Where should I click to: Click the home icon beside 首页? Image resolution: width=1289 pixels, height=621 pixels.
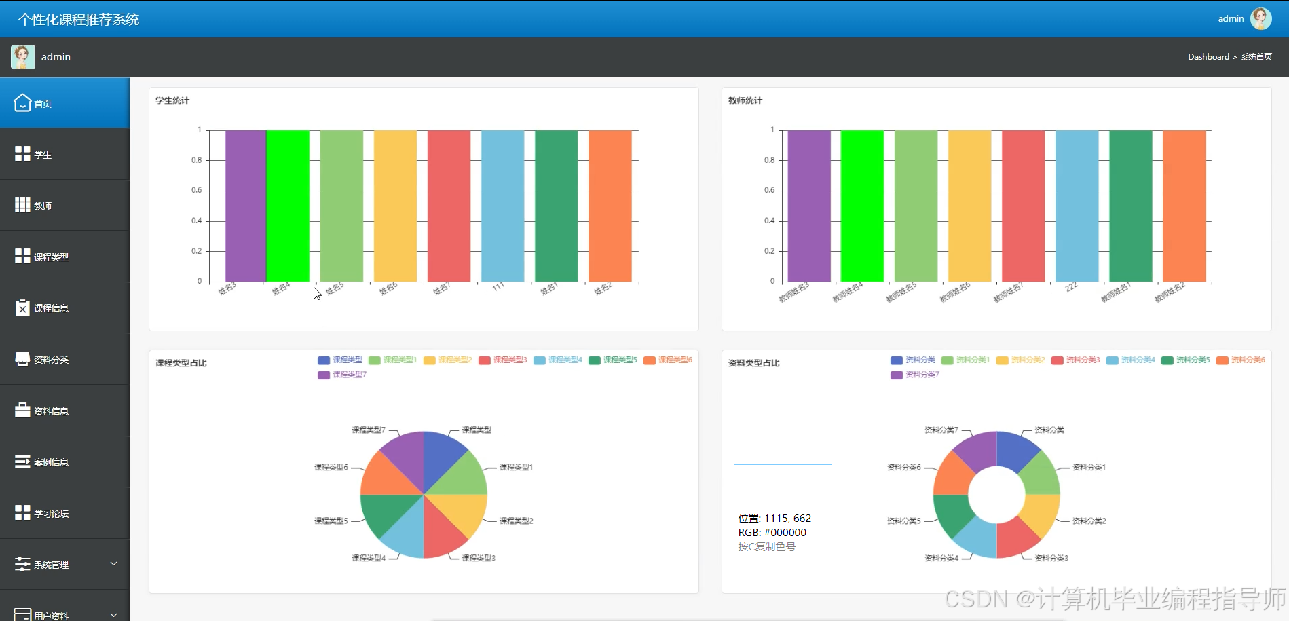coord(22,102)
